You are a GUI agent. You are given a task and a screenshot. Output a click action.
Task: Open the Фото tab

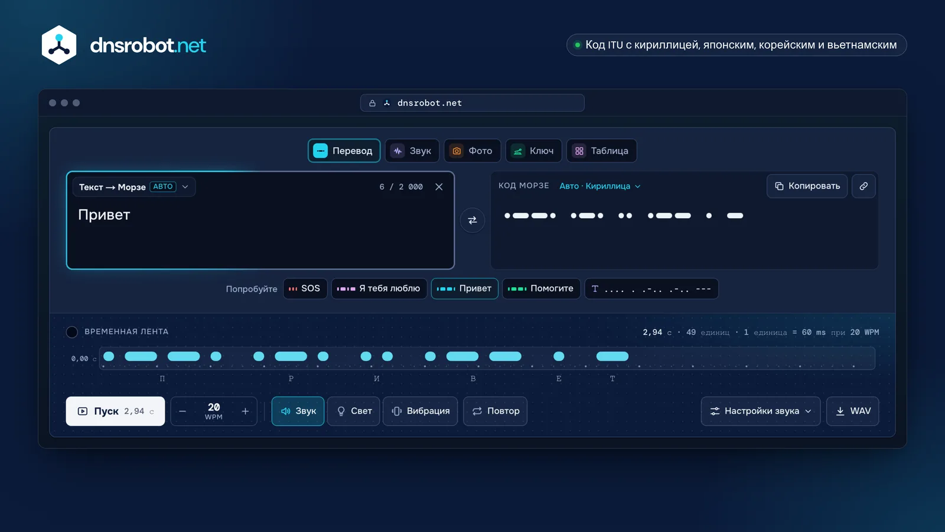[x=472, y=151]
